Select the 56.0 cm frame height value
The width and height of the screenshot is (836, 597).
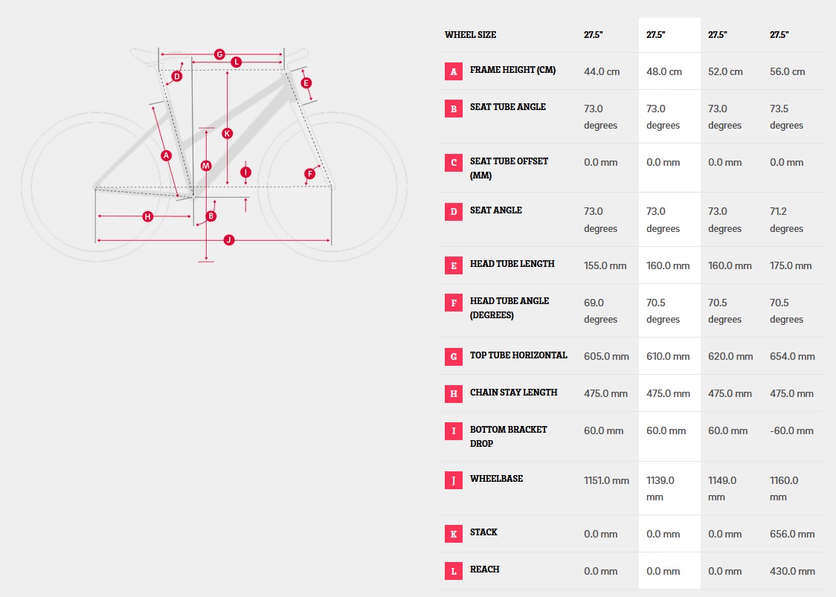(787, 71)
